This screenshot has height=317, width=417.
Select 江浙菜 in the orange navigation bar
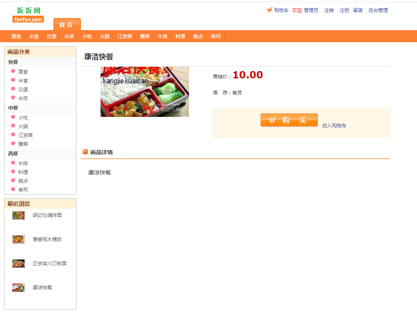pos(125,37)
